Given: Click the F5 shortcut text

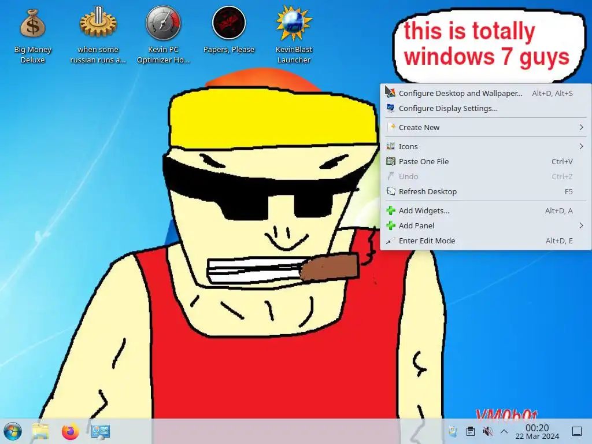Looking at the screenshot, I should point(569,191).
